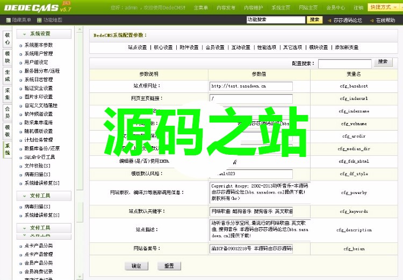Focus the 配置搜索 input field
This screenshot has height=280, width=403.
[344, 64]
